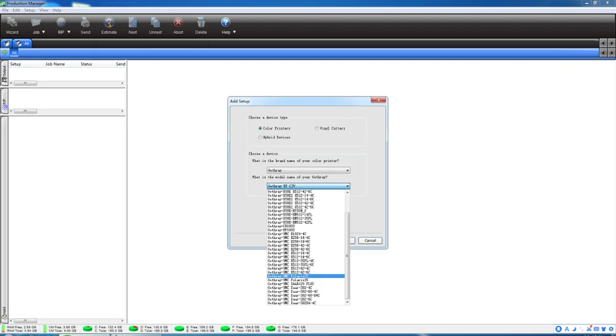The height and width of the screenshot is (336, 616).
Task: Open the Wizard tool in toolbar
Action: pyautogui.click(x=12, y=22)
